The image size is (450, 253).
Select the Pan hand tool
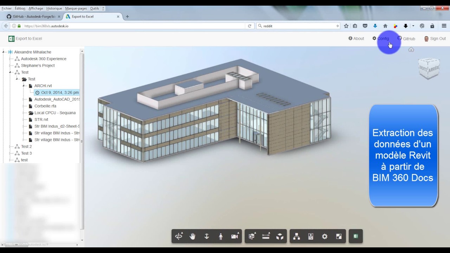coord(193,236)
